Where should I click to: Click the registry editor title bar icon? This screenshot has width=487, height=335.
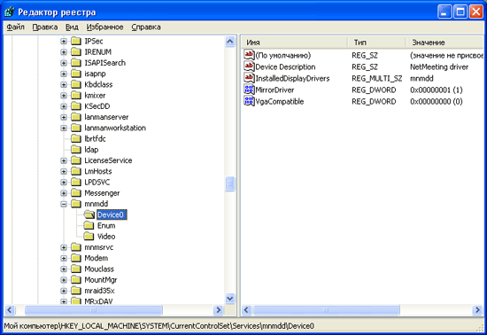pyautogui.click(x=10, y=12)
